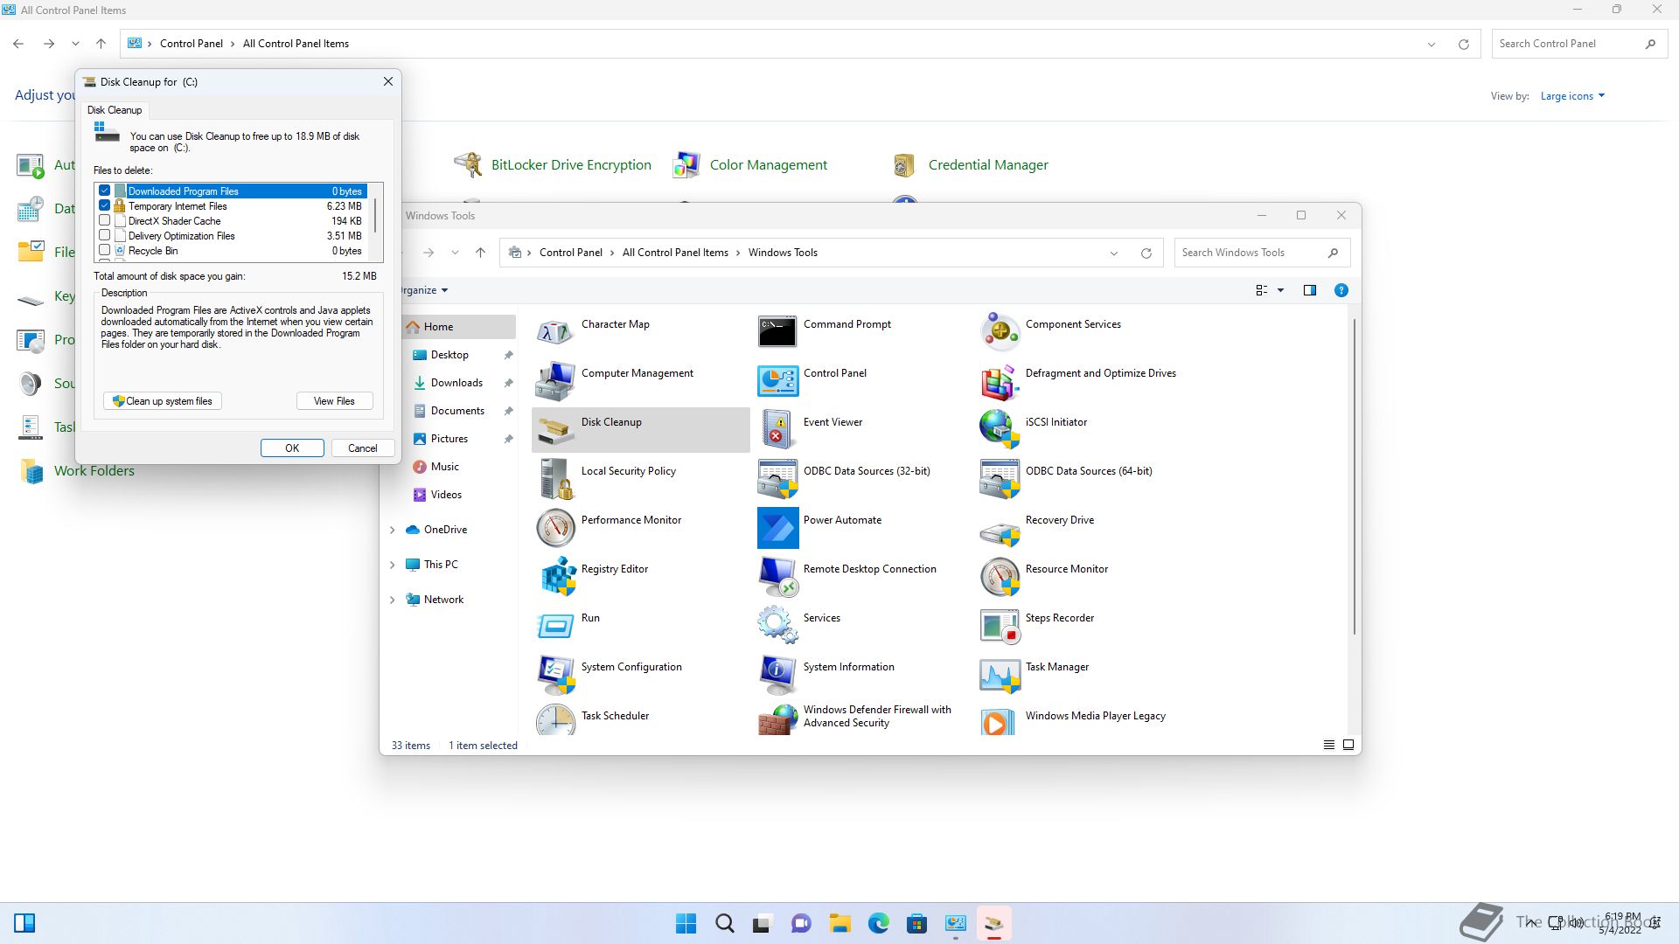The width and height of the screenshot is (1679, 944).
Task: Open Character Map tool icon
Action: (x=555, y=332)
